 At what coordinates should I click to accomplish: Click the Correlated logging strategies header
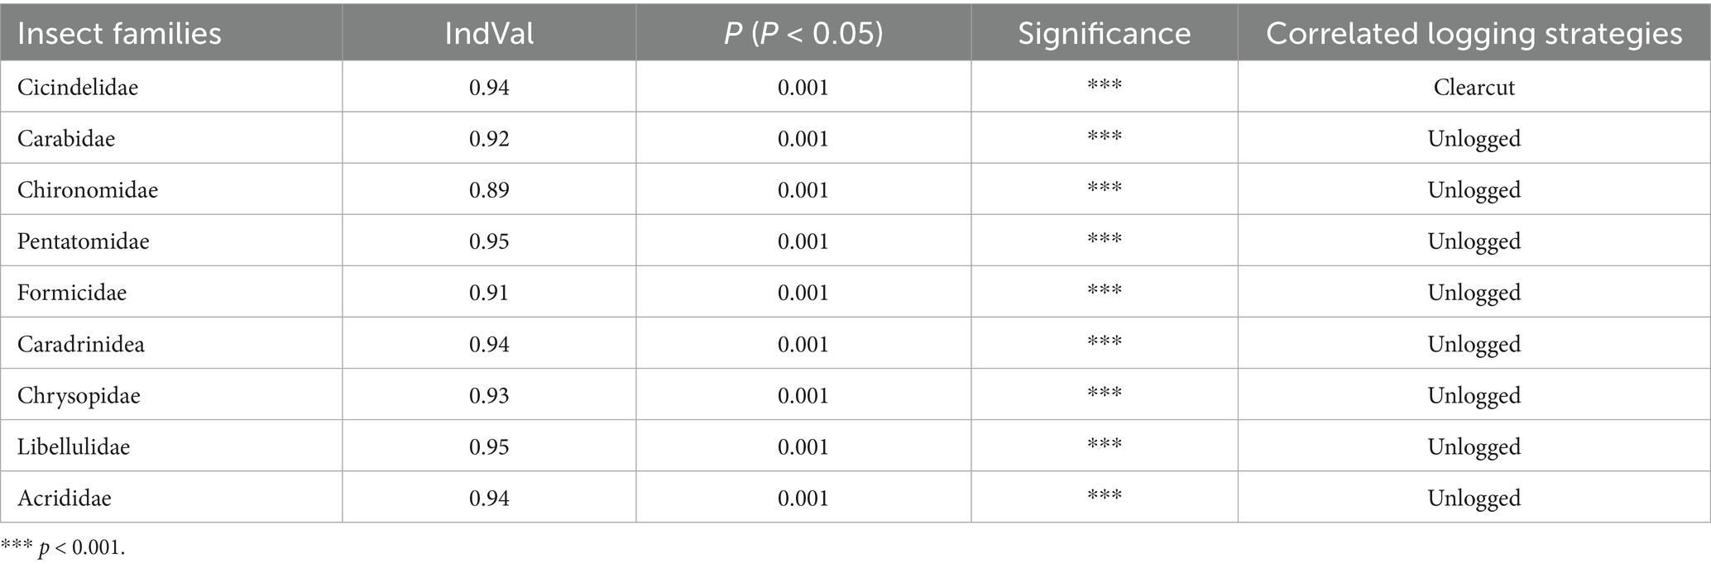point(1474,34)
